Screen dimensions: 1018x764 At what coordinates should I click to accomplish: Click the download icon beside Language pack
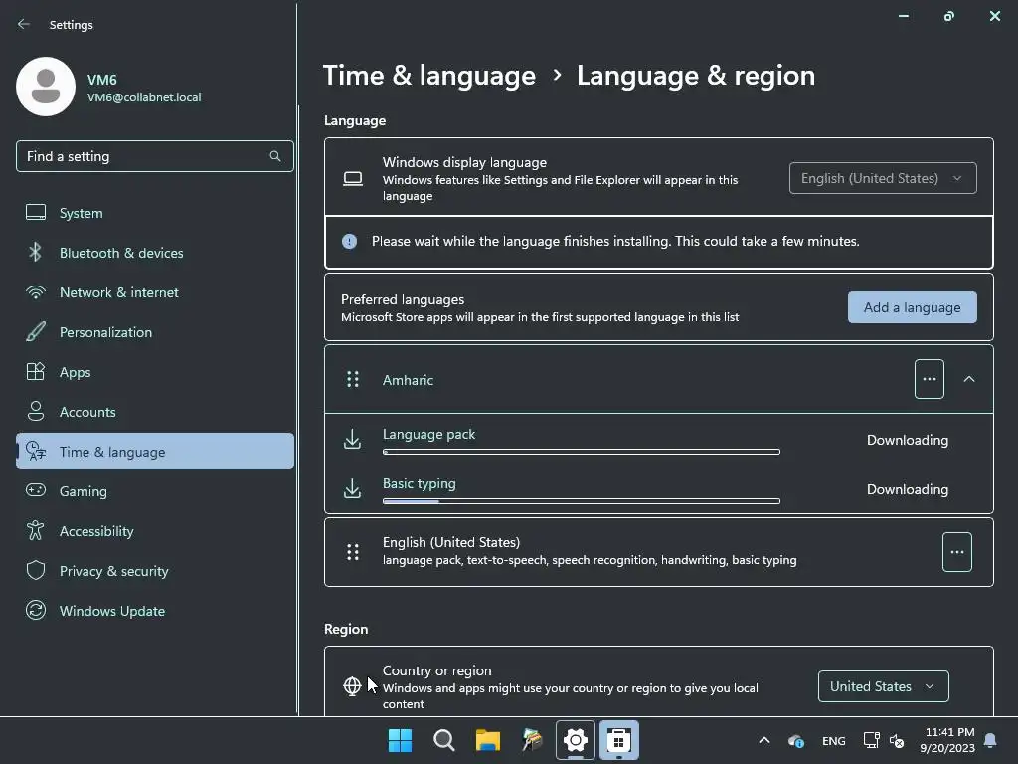pos(353,439)
